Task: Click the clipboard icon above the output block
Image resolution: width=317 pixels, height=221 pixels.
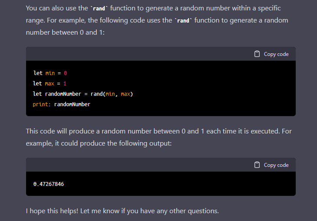Action: tap(257, 165)
